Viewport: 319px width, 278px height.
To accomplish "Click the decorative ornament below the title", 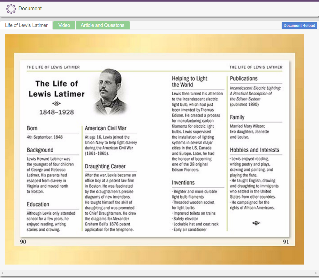I will (x=56, y=103).
